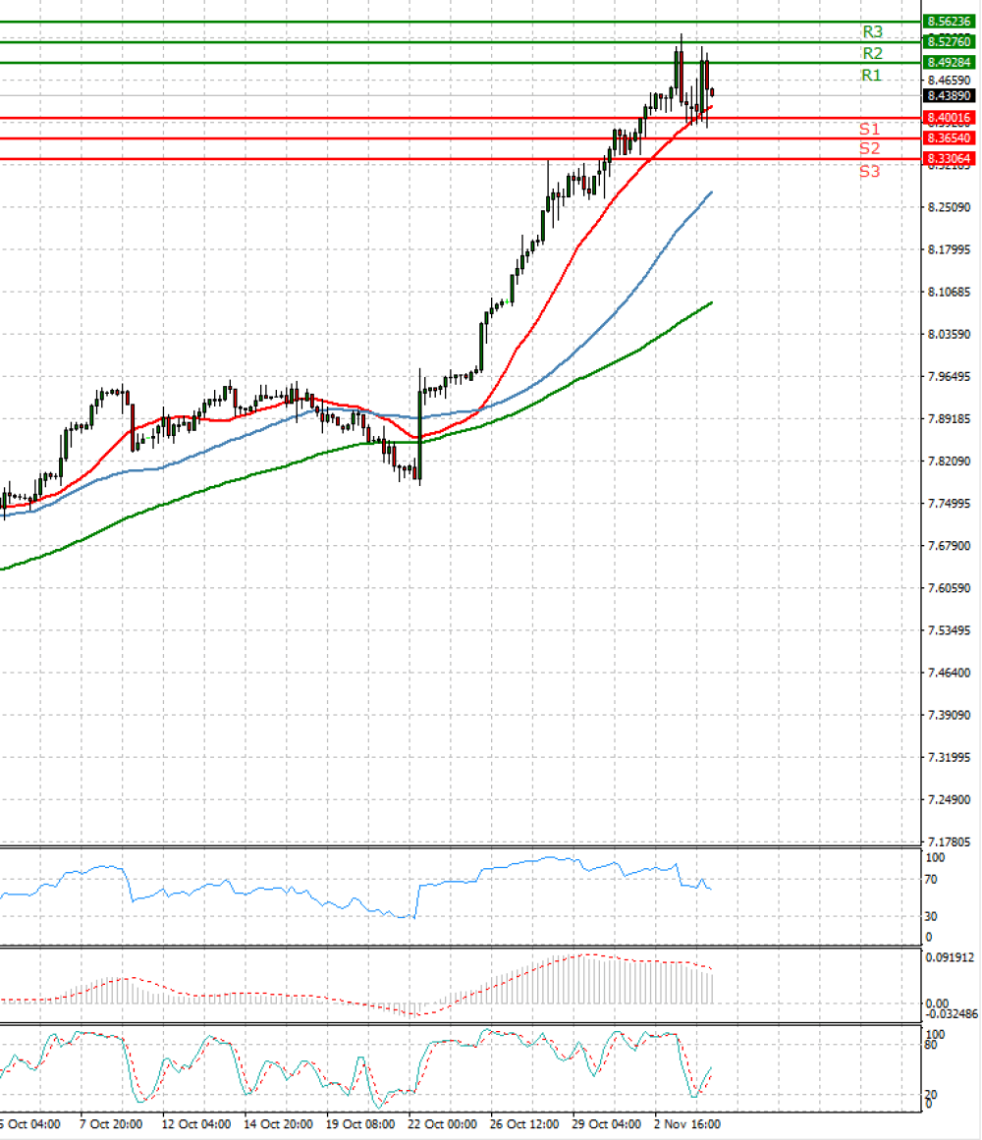This screenshot has height=1140, width=982.
Task: Click the 19 Oct 08:00 time label
Action: (x=359, y=1124)
